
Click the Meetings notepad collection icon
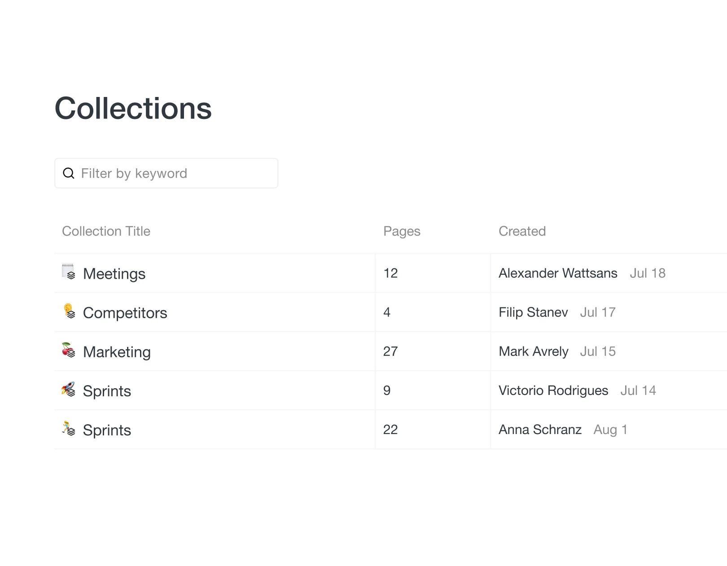(68, 272)
